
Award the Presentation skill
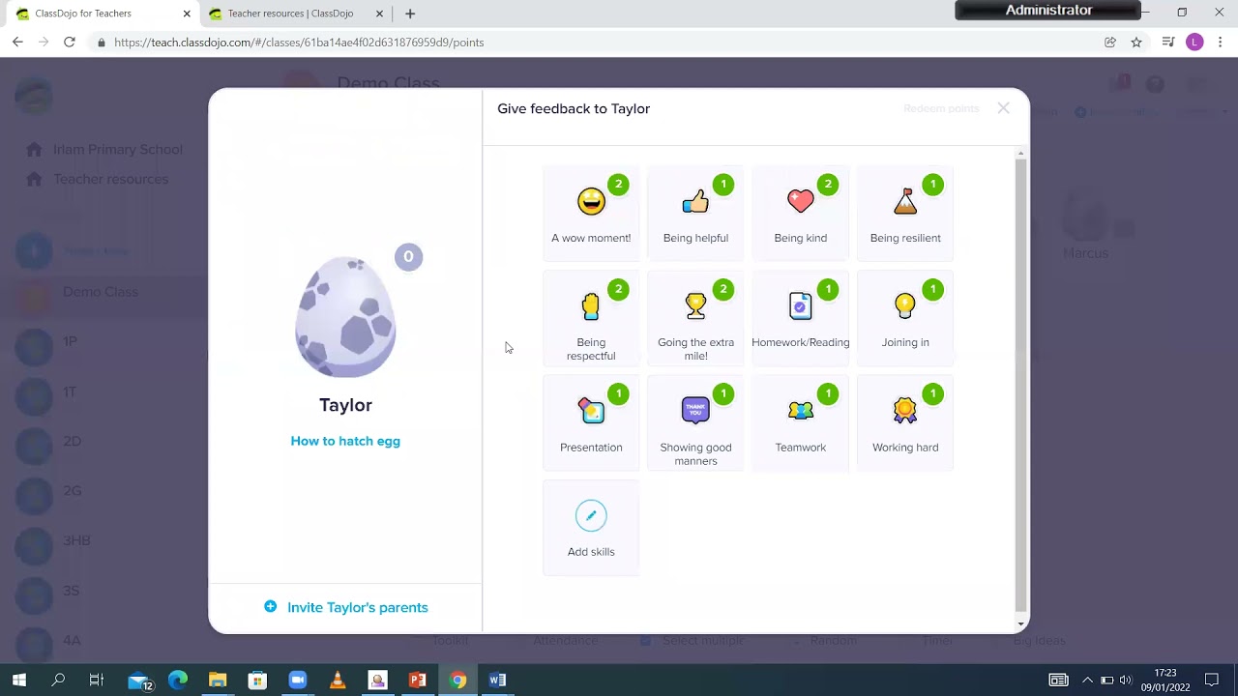pyautogui.click(x=591, y=422)
